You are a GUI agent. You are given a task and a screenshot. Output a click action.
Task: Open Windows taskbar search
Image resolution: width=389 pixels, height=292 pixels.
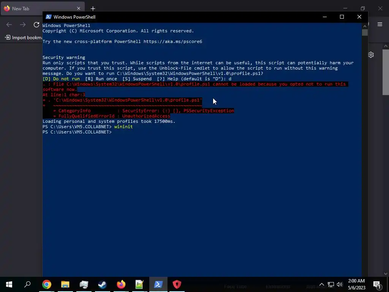pos(27,284)
